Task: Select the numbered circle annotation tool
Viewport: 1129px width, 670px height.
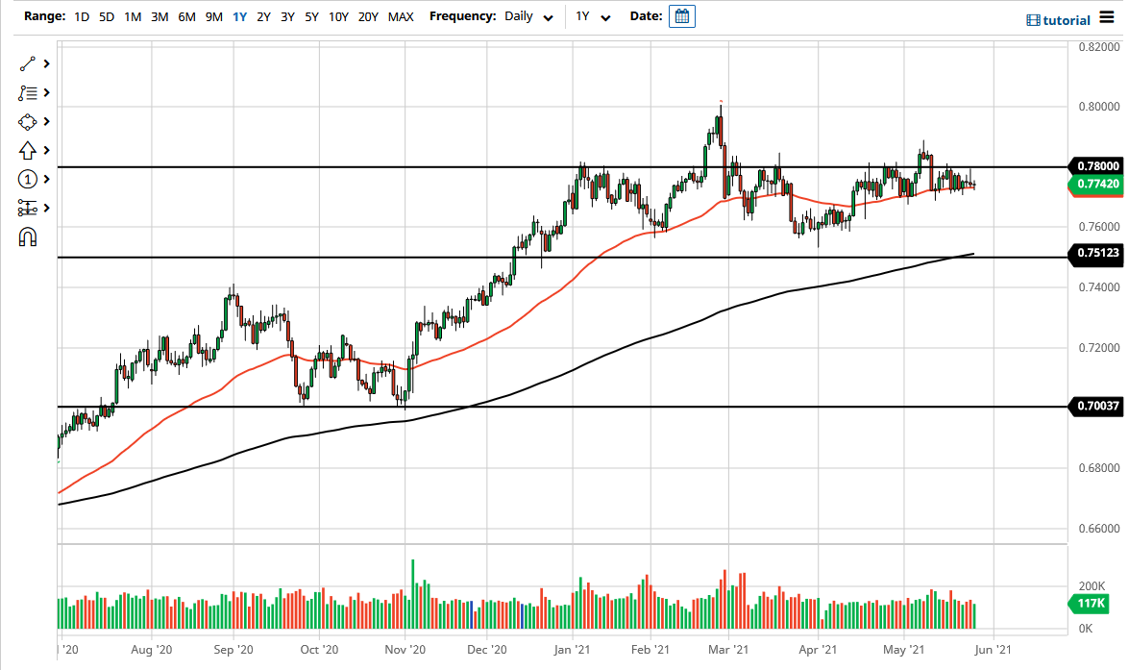Action: (27, 179)
